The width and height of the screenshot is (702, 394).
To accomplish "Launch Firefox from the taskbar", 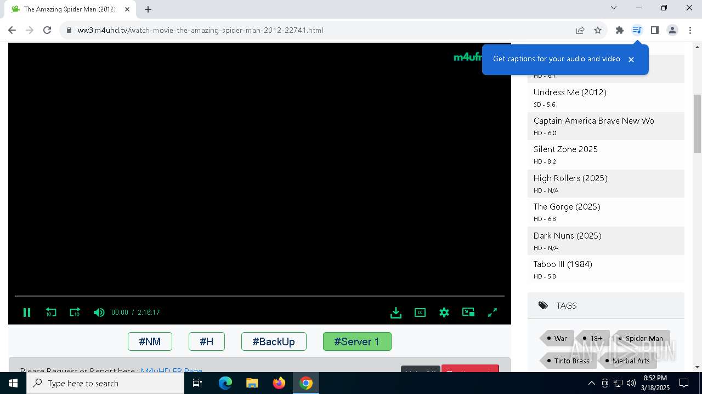I will point(279,383).
